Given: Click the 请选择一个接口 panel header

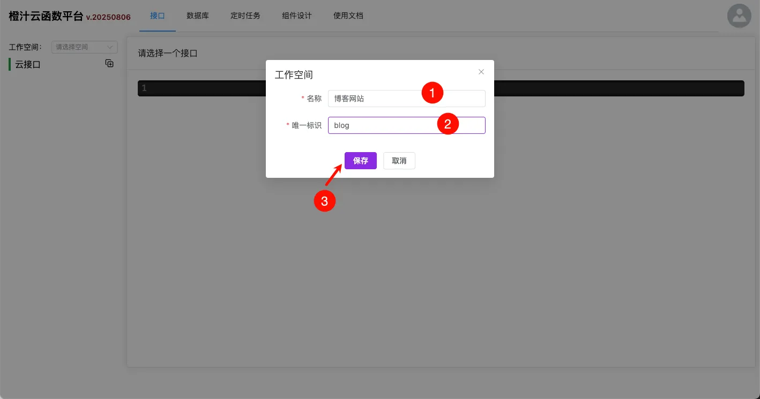Looking at the screenshot, I should pyautogui.click(x=168, y=54).
